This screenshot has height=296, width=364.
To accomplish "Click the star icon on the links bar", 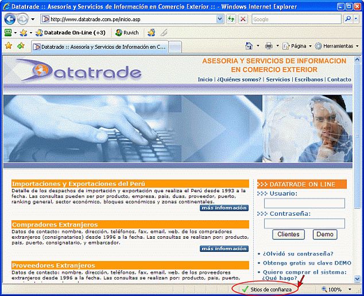I will (23, 33).
